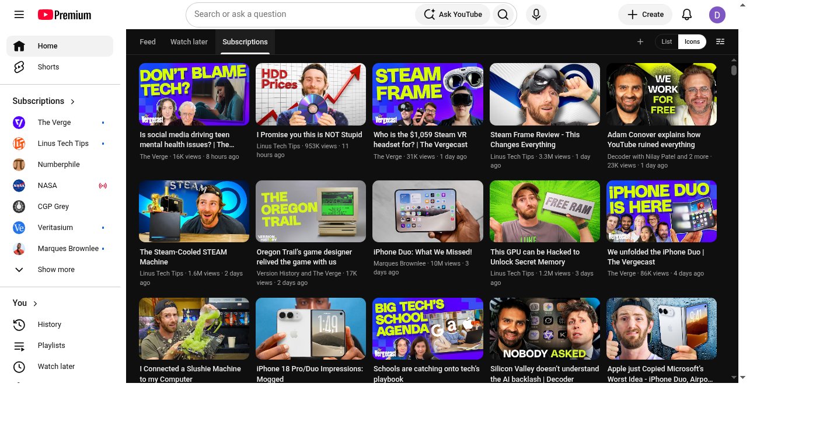
Task: Open 'Schools are catching onto tech's playbook' title
Action: pyautogui.click(x=427, y=374)
